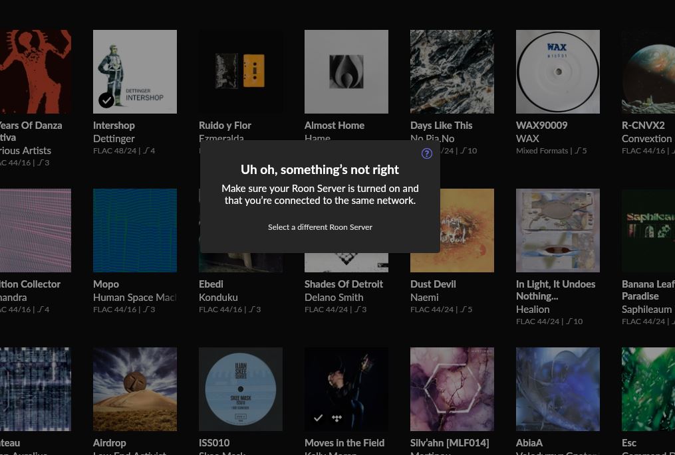Open help from the question mark icon
Image resolution: width=675 pixels, height=455 pixels.
426,153
